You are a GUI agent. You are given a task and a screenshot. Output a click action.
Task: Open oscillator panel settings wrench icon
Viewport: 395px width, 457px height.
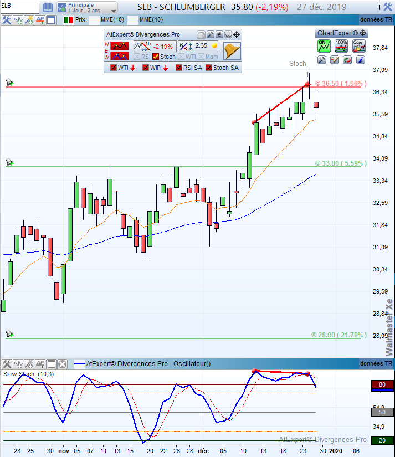pyautogui.click(x=7, y=364)
